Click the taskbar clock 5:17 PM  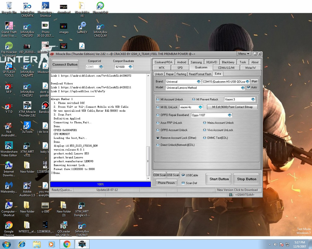click(x=300, y=242)
